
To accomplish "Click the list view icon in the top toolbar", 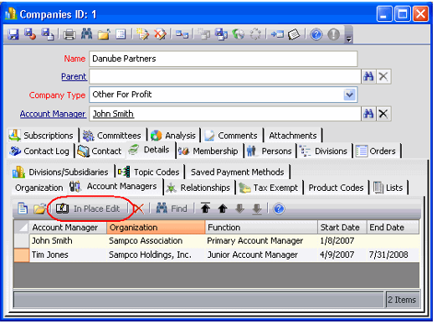I will pyautogui.click(x=121, y=34).
